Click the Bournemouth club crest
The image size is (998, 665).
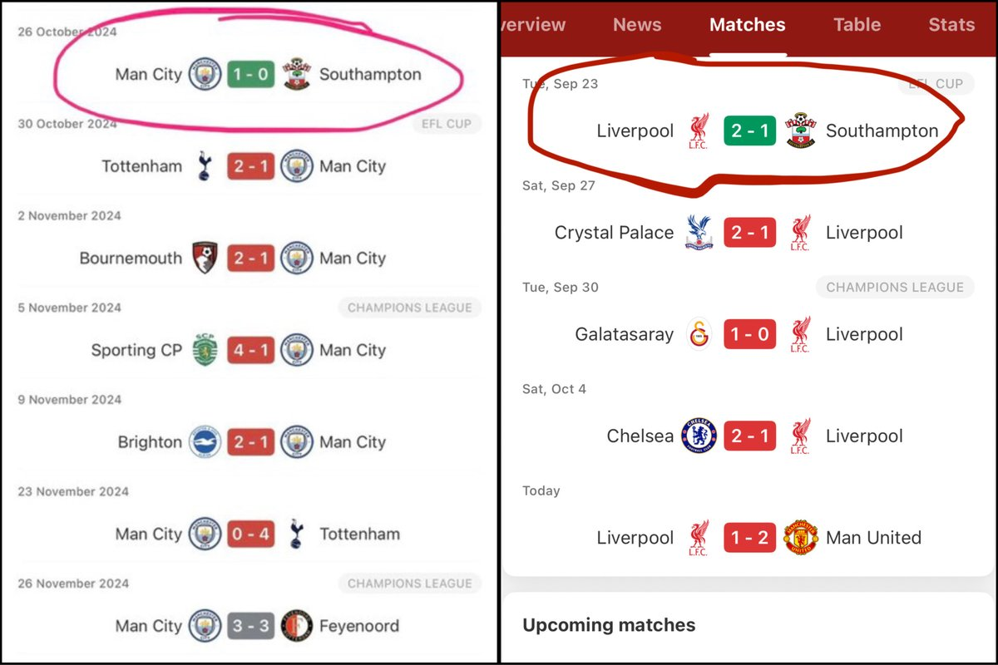pyautogui.click(x=204, y=259)
